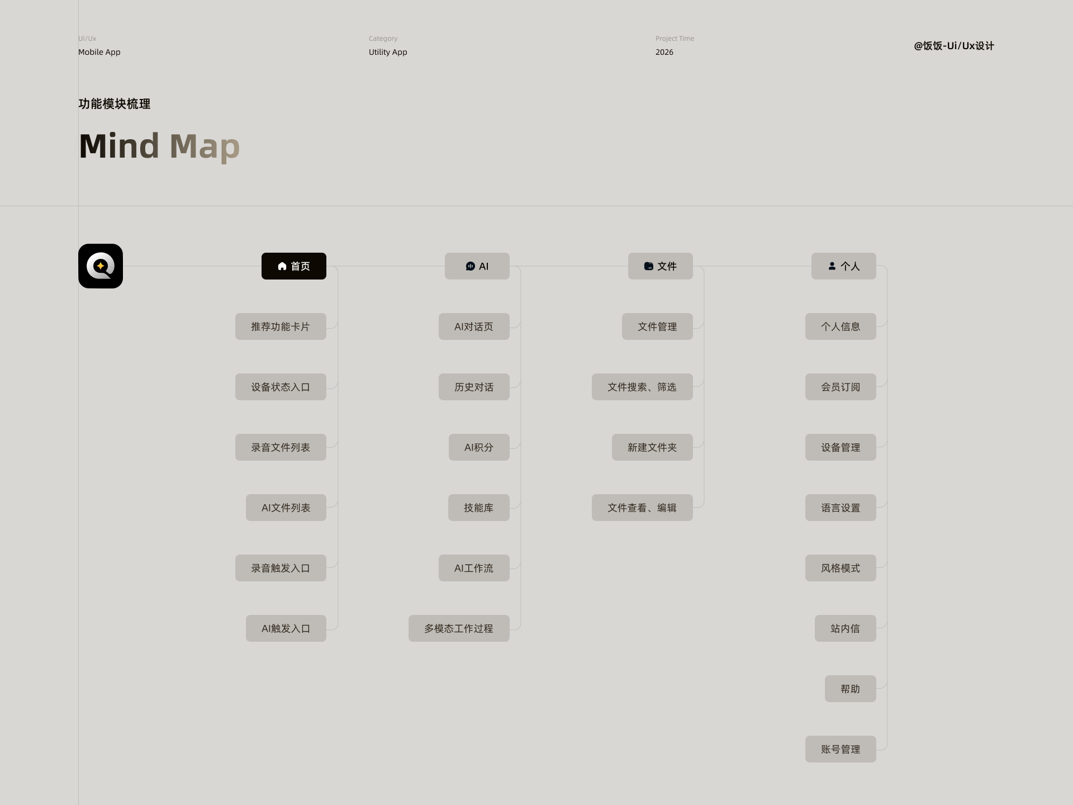Click the Utility App category text

[x=388, y=52]
